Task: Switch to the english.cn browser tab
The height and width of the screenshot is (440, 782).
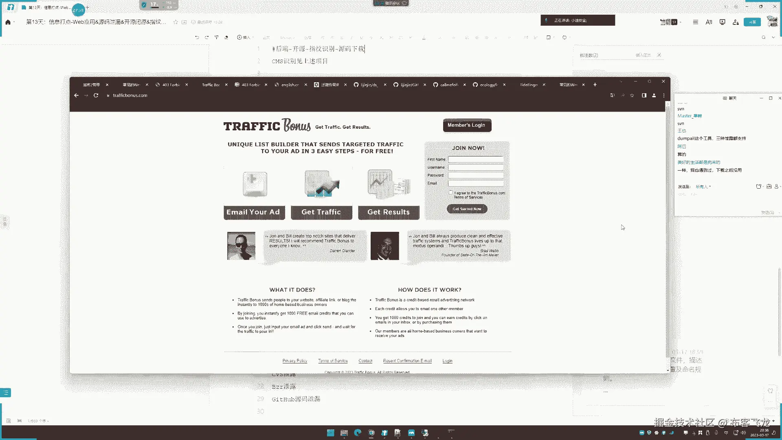Action: (x=289, y=85)
